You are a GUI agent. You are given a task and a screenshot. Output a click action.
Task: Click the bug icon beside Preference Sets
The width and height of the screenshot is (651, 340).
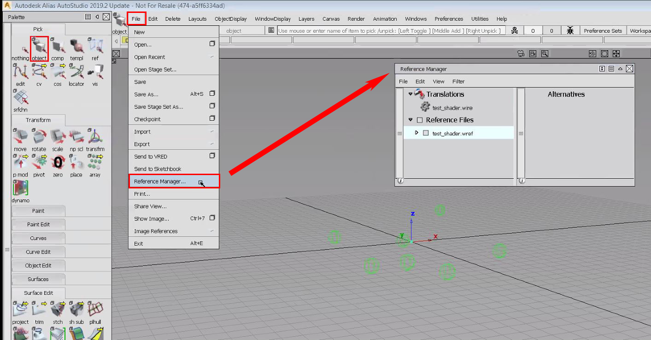pos(570,31)
